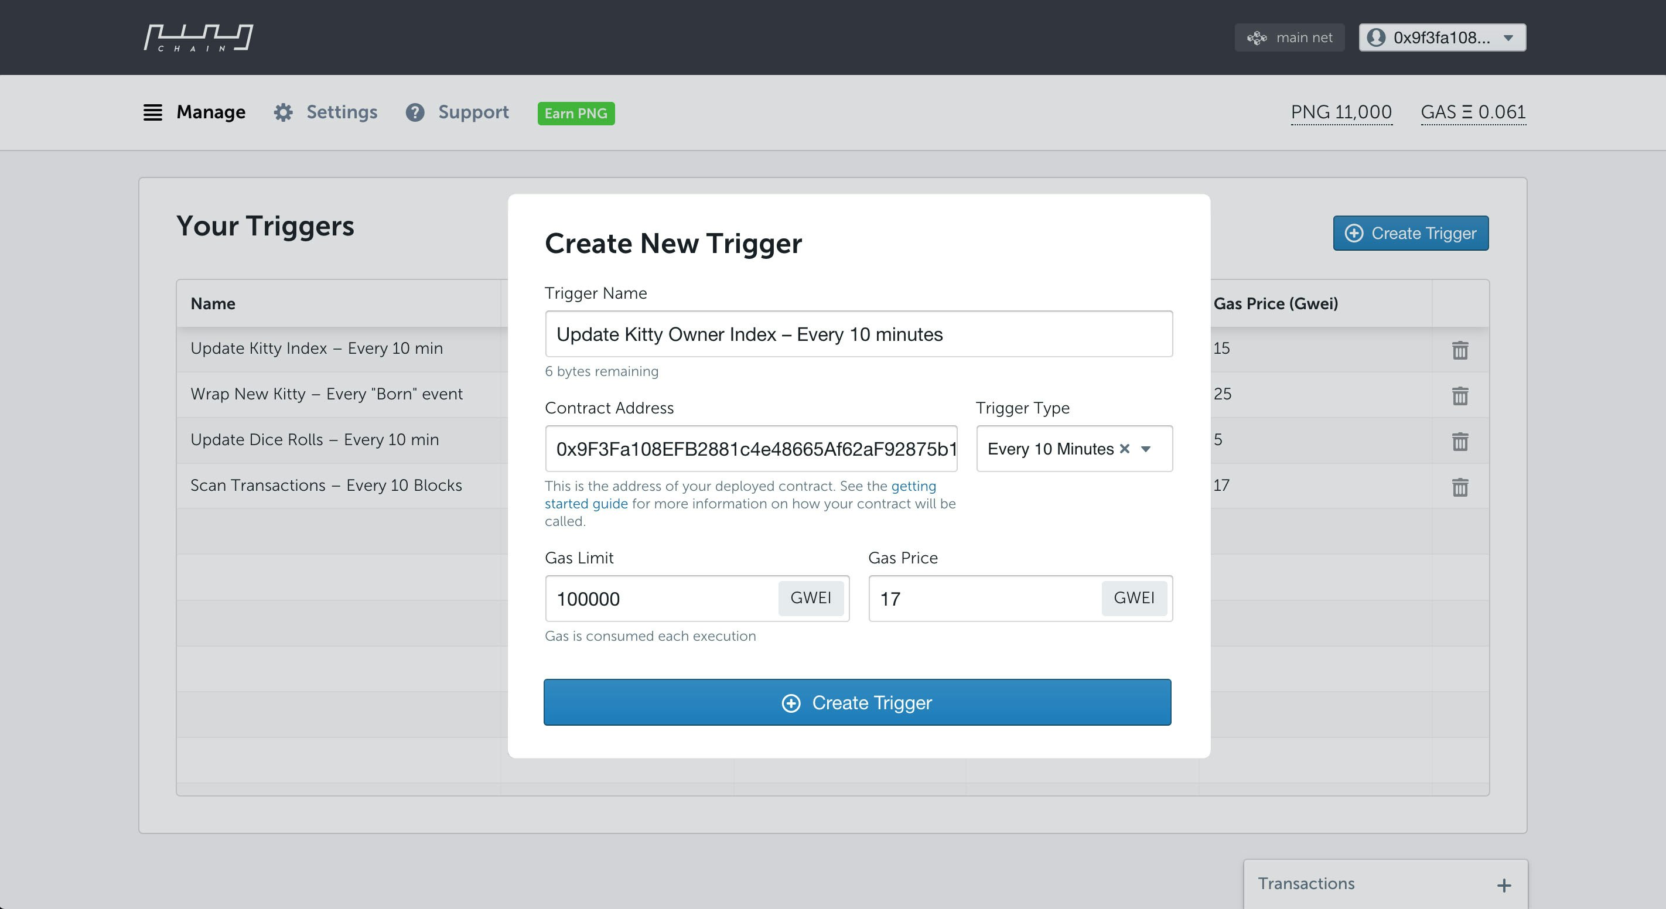Click the Settings gear icon
This screenshot has width=1666, height=909.
click(x=282, y=112)
